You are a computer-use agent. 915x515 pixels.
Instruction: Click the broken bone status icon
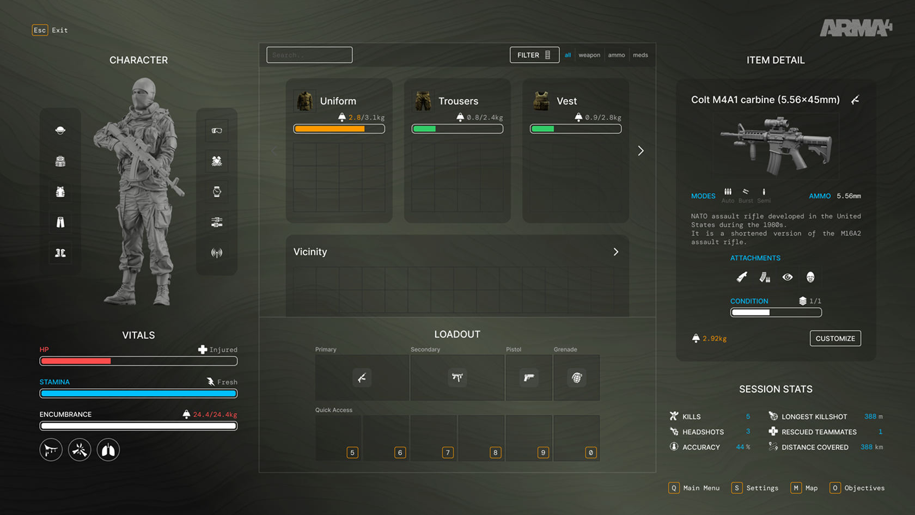pyautogui.click(x=80, y=450)
